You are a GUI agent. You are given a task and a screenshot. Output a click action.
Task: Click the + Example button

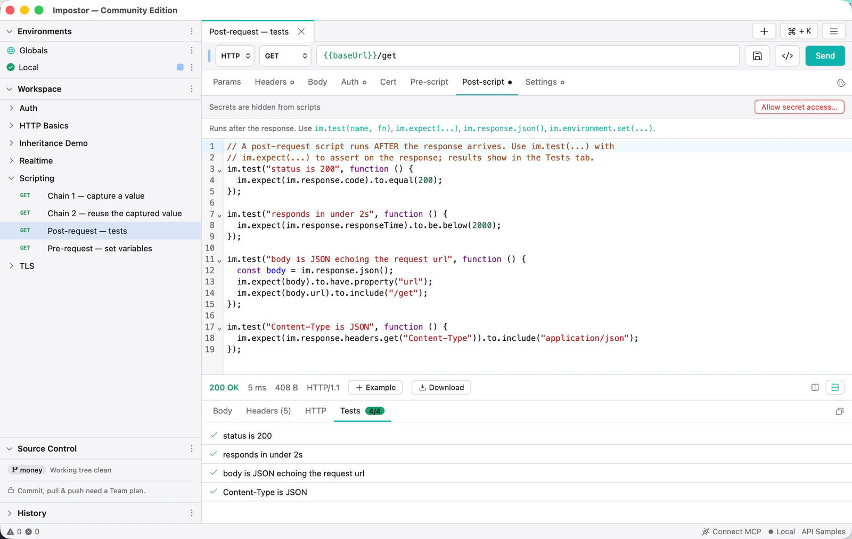pos(375,387)
